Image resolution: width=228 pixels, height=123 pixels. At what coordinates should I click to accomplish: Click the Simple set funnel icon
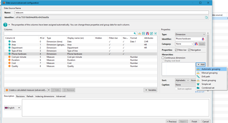click(x=198, y=84)
